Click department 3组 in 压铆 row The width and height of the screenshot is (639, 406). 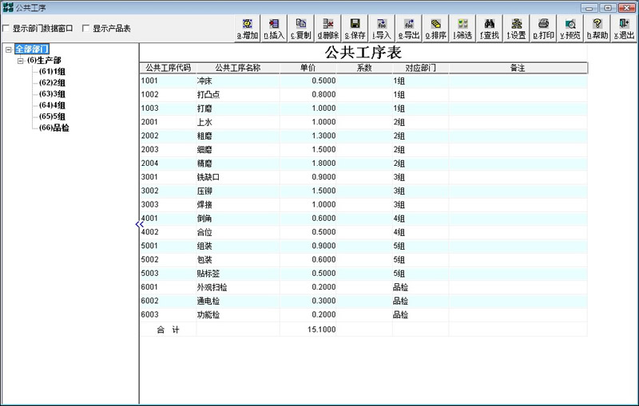point(421,191)
